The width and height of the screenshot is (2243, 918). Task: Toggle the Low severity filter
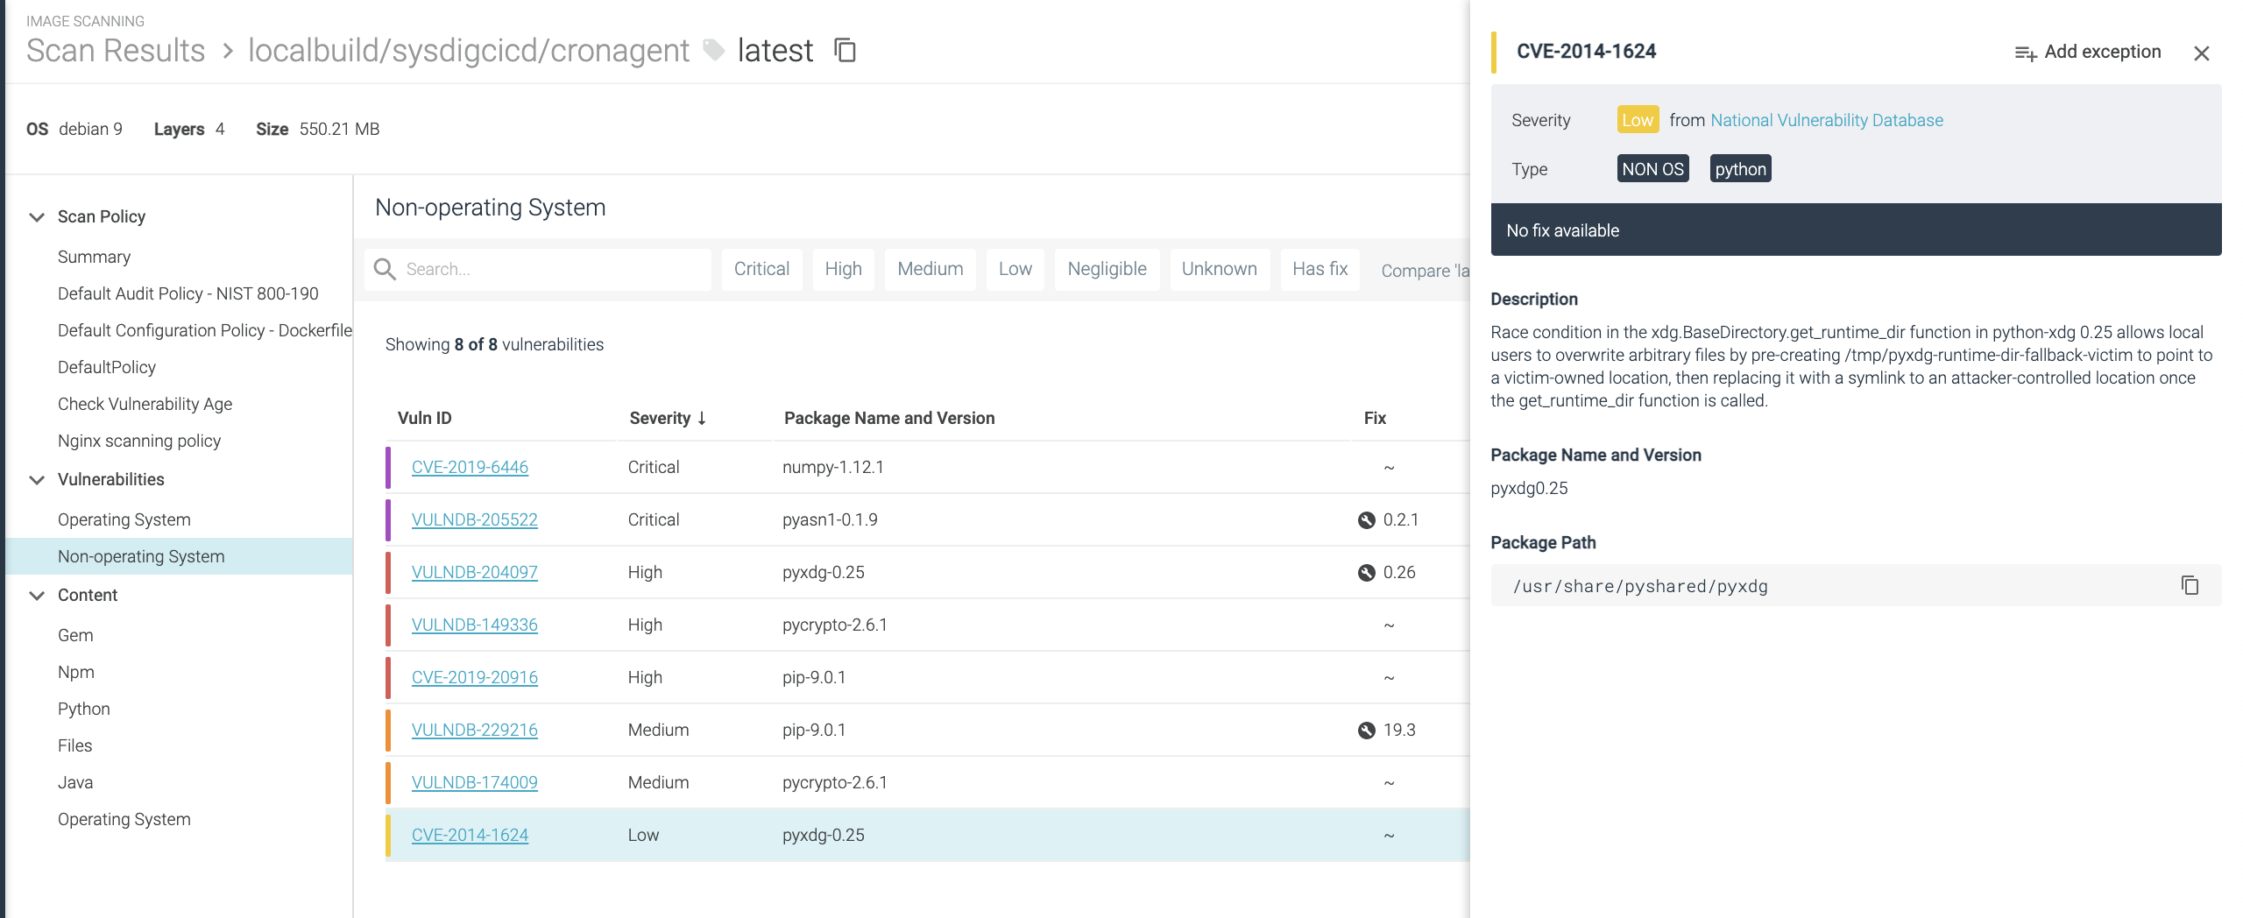pos(1015,269)
